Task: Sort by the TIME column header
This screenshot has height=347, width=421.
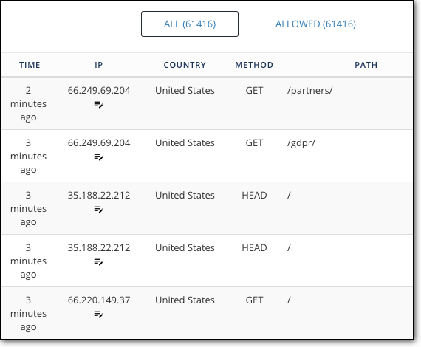Action: tap(30, 65)
